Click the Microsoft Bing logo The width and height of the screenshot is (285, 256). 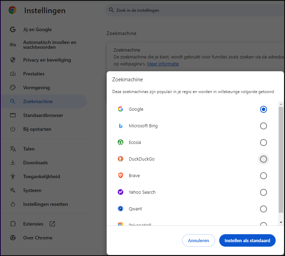click(121, 126)
